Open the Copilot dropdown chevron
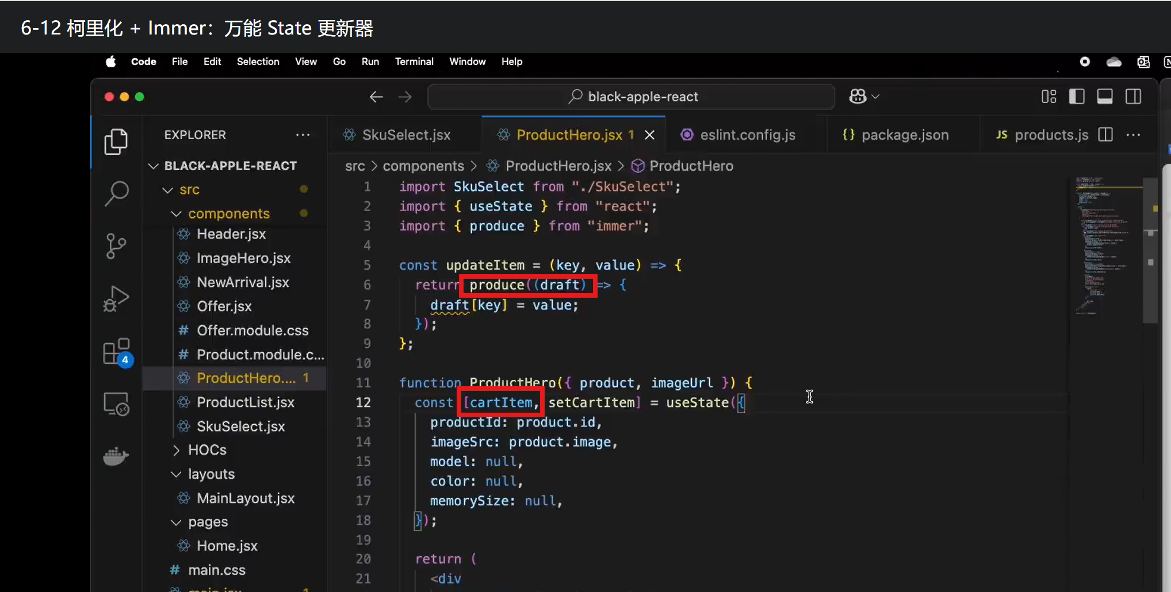Image resolution: width=1171 pixels, height=592 pixels. tap(875, 97)
